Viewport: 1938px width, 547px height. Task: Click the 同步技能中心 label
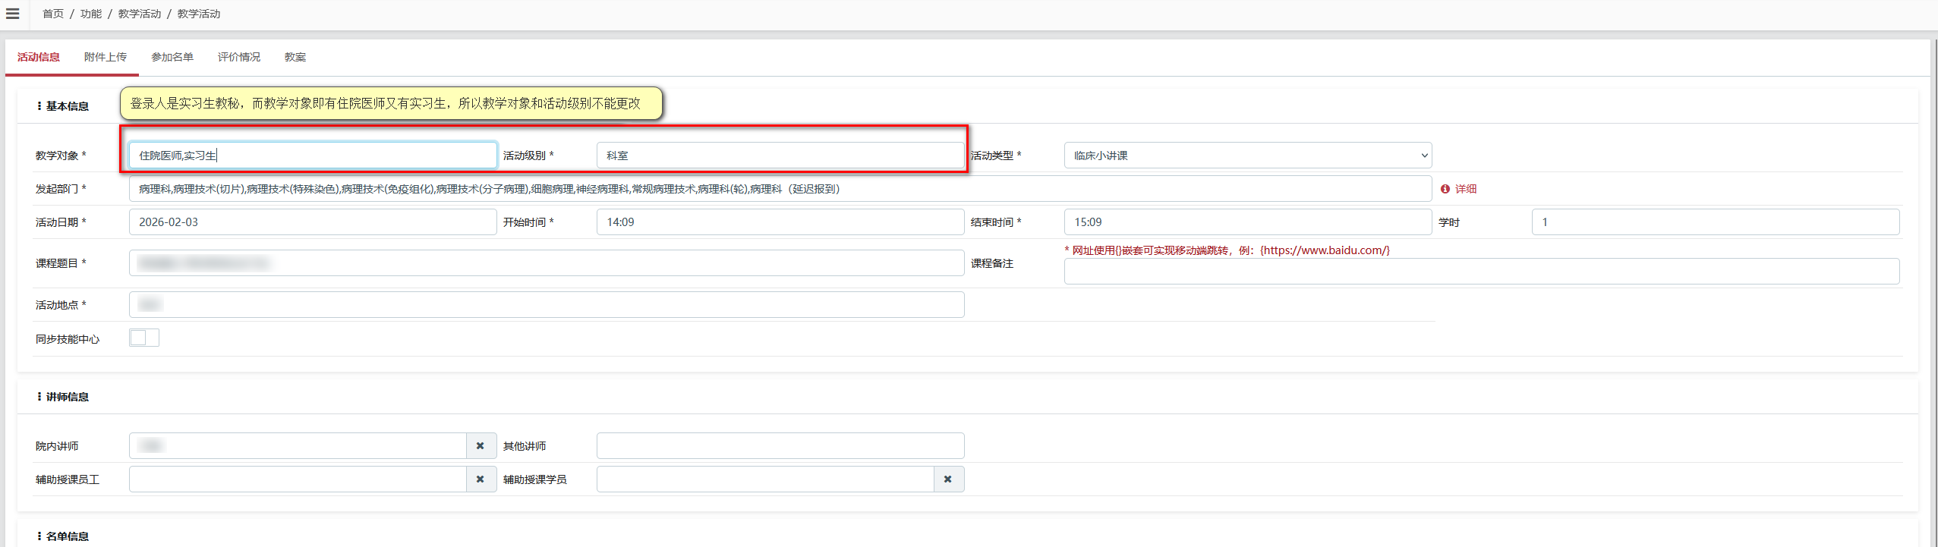pyautogui.click(x=68, y=339)
